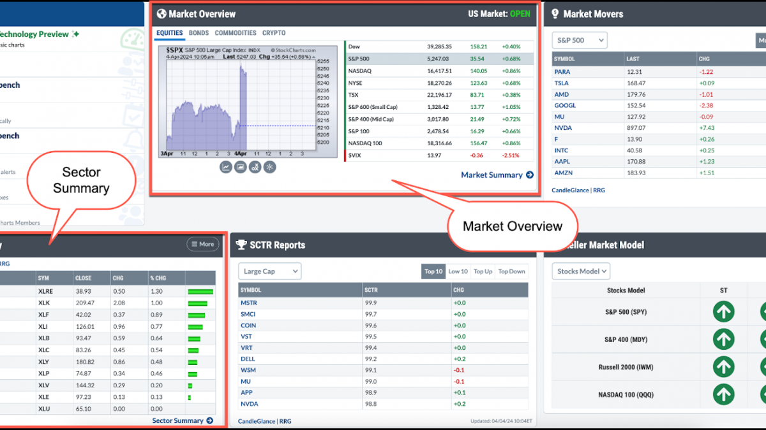Viewport: 766px width, 430px height.
Task: Click the trophy icon beside SCTR Reports
Action: tap(241, 245)
